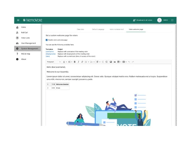Insert a block quote
This screenshot has width=191, height=143.
(115, 62)
